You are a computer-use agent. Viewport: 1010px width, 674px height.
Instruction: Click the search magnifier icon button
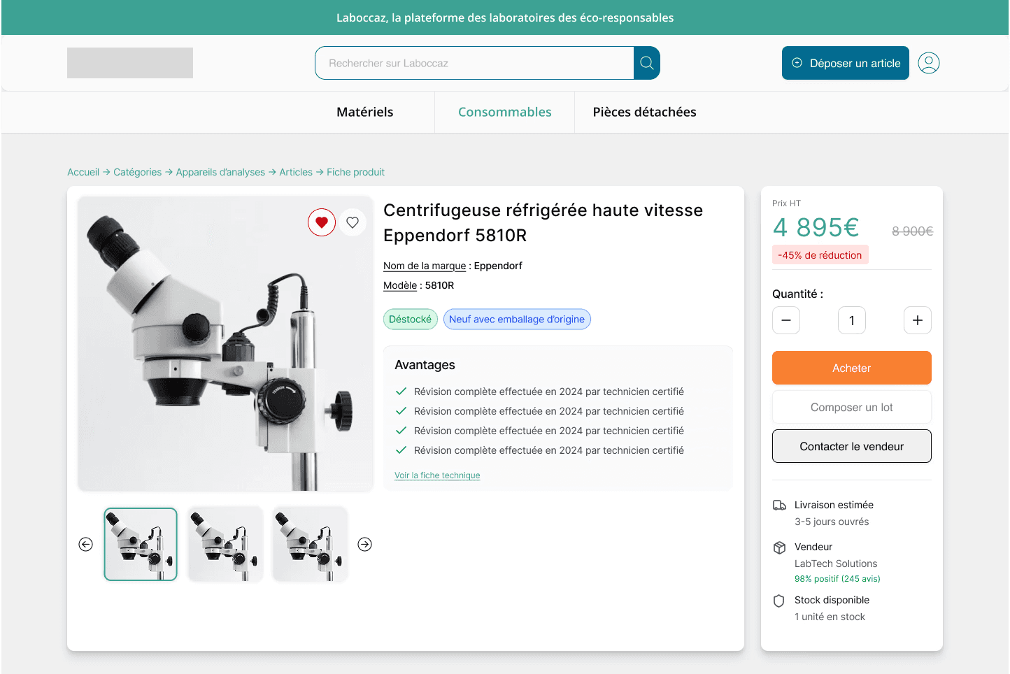647,63
